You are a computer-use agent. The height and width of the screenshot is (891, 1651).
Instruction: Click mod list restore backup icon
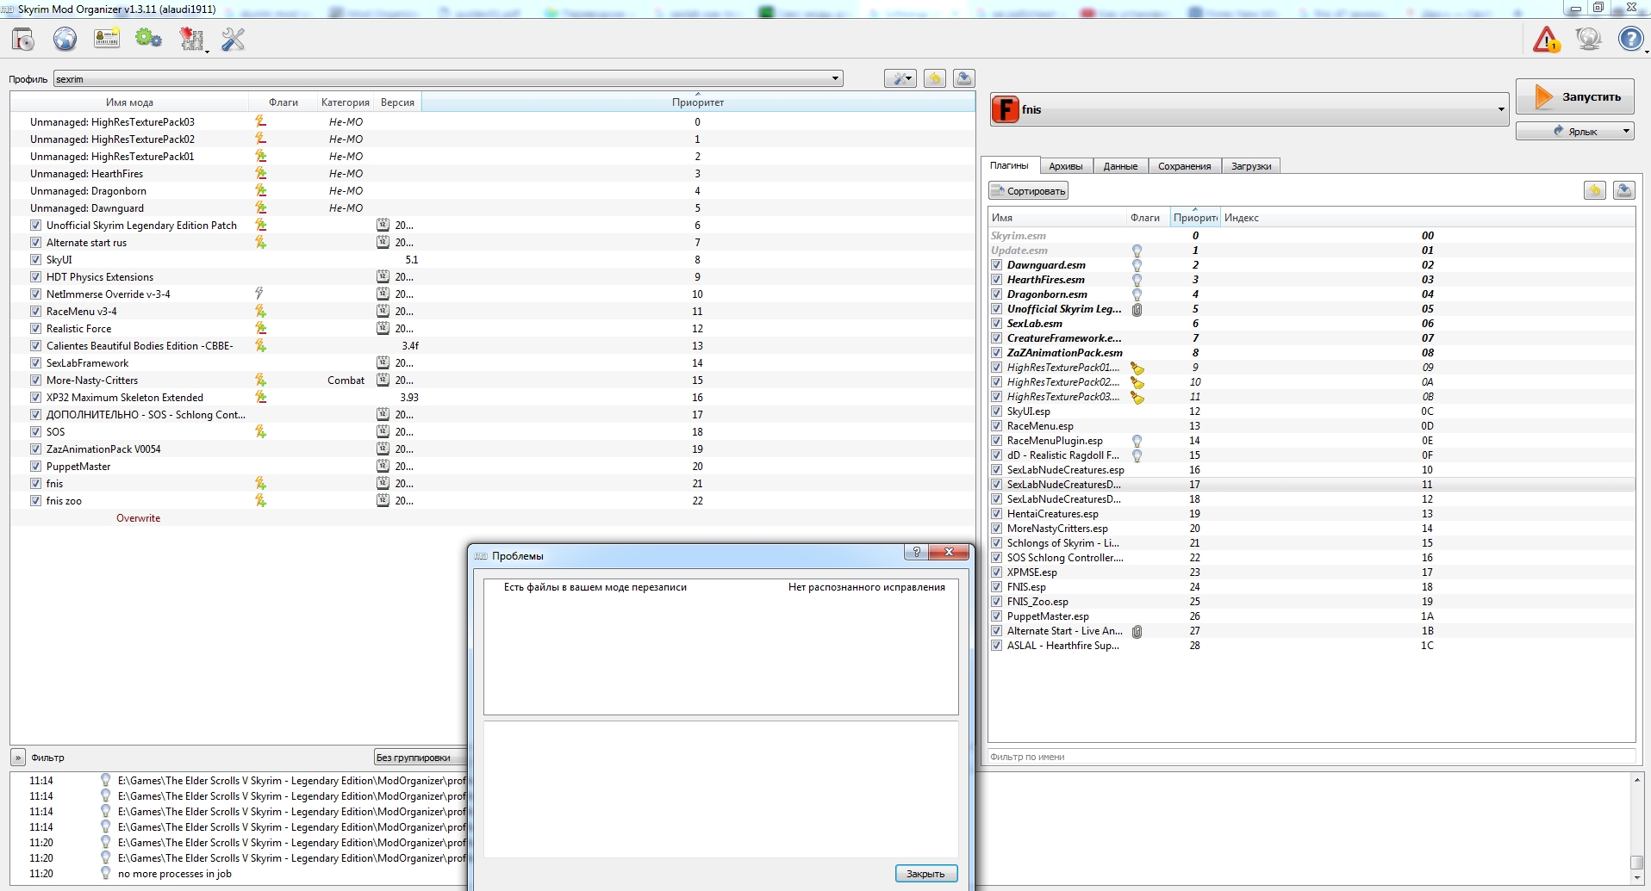[935, 78]
